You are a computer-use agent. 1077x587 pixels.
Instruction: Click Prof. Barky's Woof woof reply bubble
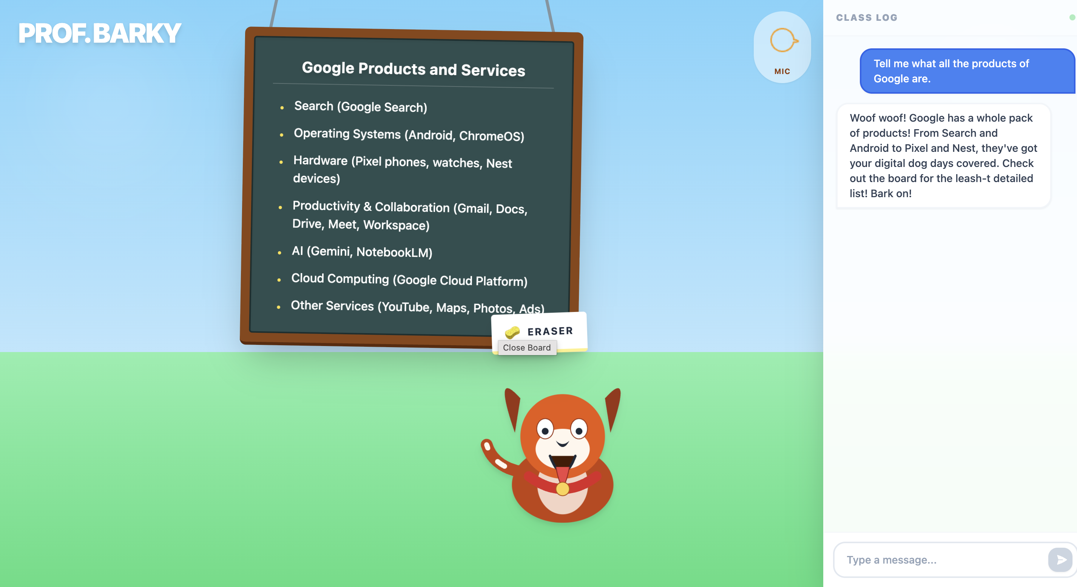(x=943, y=156)
